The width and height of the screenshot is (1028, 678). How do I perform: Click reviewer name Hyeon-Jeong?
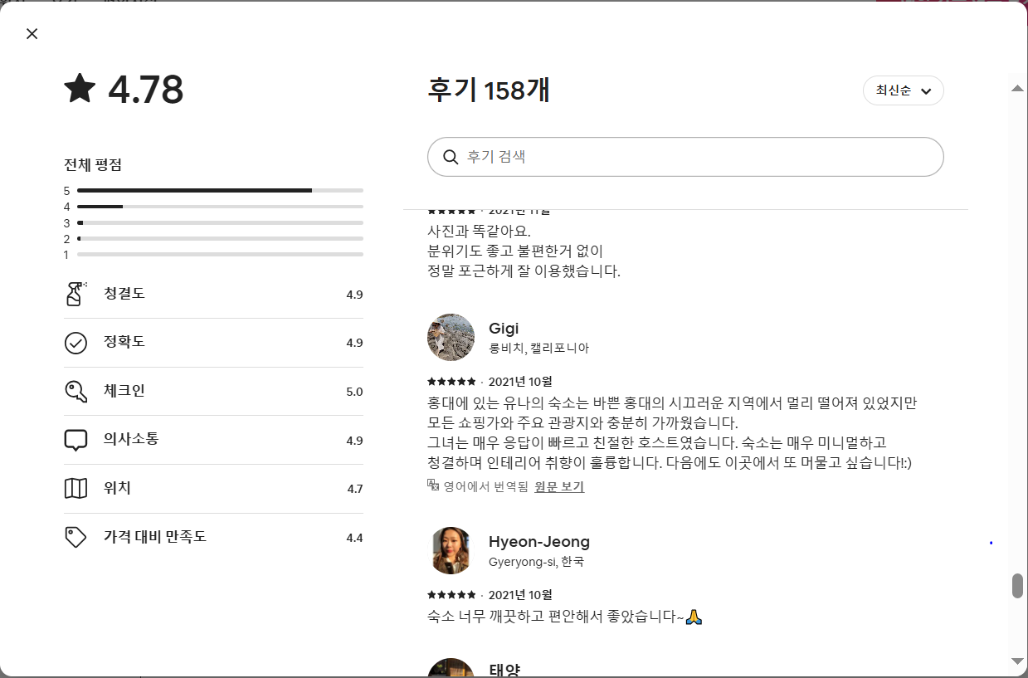tap(538, 542)
